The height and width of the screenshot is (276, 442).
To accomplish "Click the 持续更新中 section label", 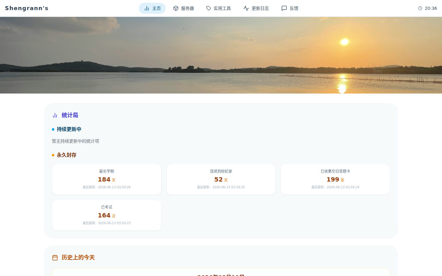I will click(x=69, y=129).
